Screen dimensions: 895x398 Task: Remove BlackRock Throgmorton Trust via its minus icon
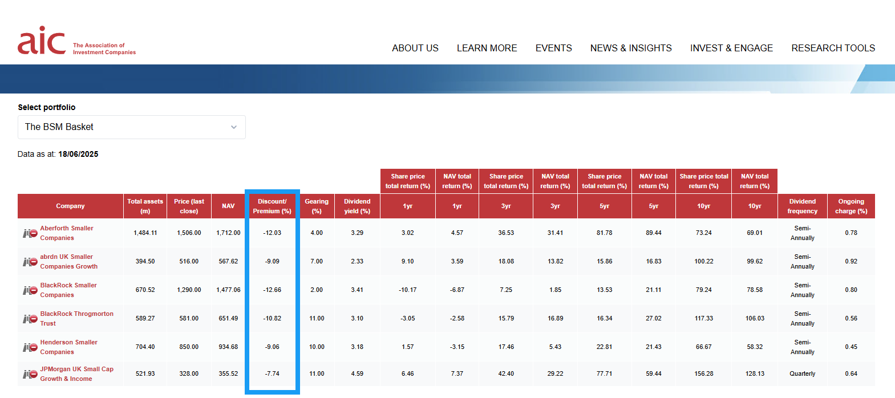tap(34, 319)
